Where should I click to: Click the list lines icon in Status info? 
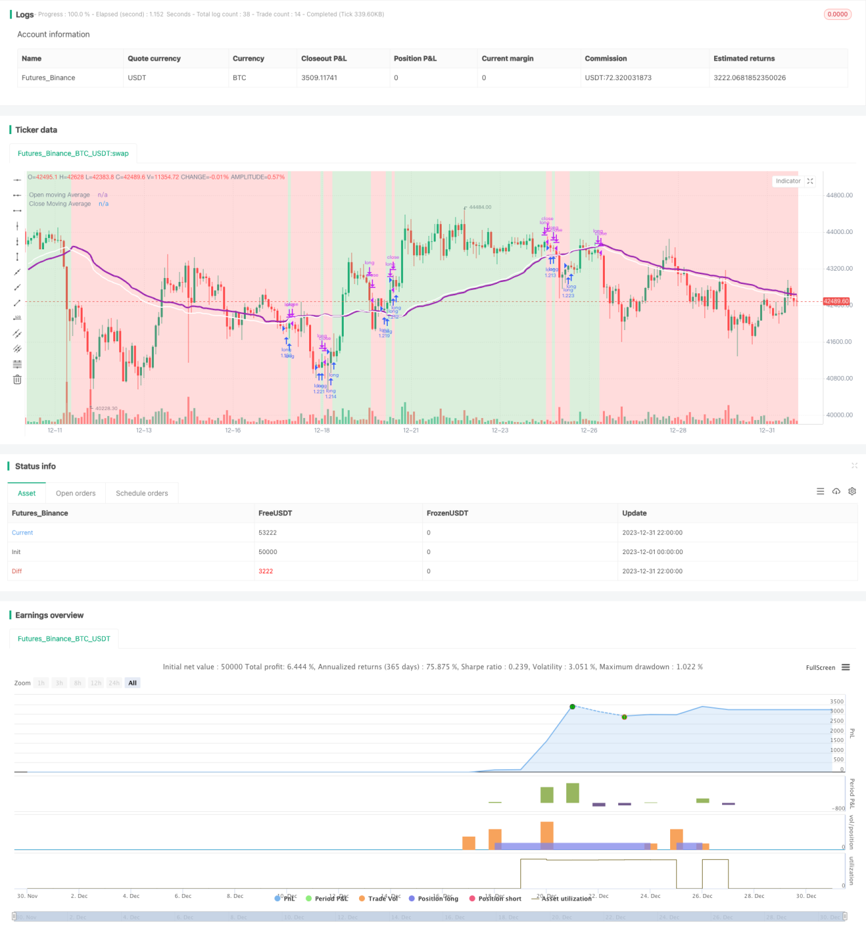click(820, 491)
